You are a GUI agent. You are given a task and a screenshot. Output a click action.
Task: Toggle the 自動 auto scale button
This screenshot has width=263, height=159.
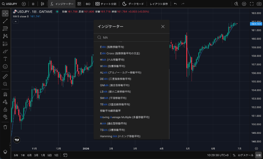click(x=258, y=155)
